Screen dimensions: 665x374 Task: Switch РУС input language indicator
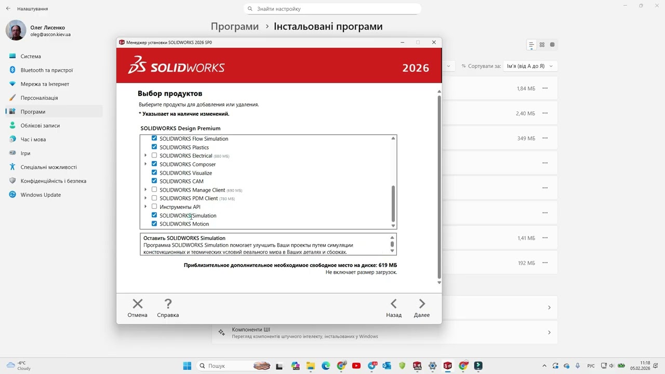pyautogui.click(x=591, y=366)
